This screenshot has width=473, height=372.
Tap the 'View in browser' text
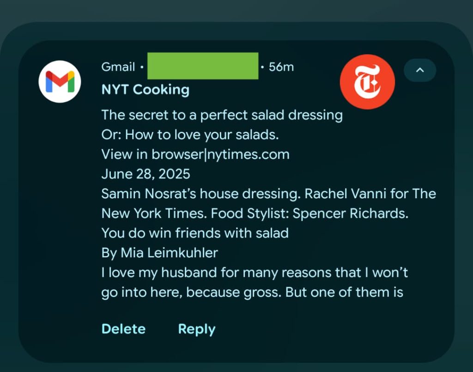click(152, 154)
